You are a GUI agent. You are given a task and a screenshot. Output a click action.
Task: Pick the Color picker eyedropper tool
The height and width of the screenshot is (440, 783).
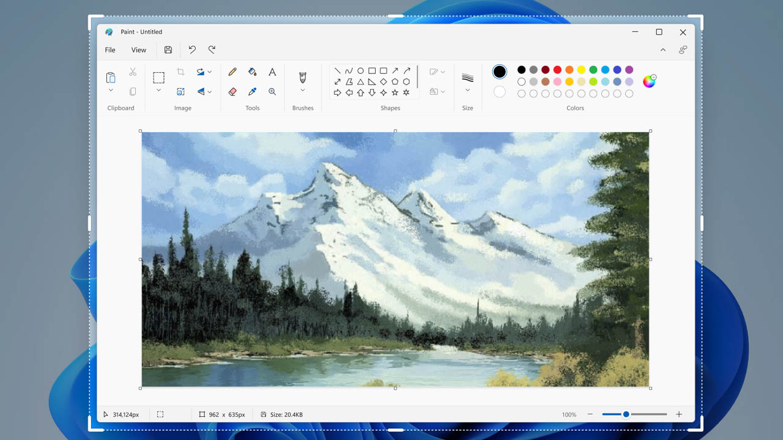252,92
